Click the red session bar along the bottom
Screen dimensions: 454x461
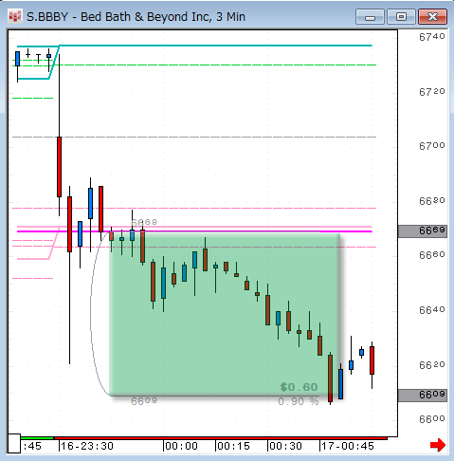(x=221, y=438)
